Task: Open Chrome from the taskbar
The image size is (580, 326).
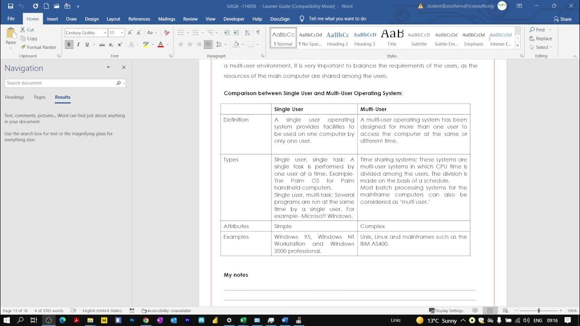Action: click(x=145, y=320)
